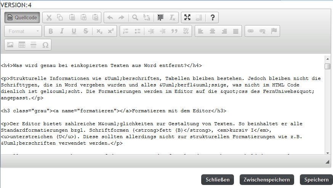Open the Find magnifier tool
Image resolution: width=333 pixels, height=188 pixels.
pyautogui.click(x=135, y=18)
